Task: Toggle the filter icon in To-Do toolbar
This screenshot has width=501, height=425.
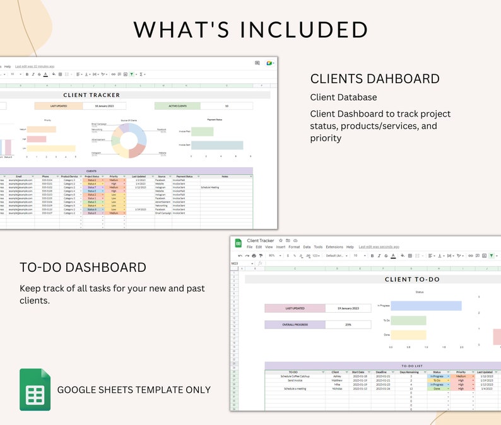Action: click(x=492, y=256)
